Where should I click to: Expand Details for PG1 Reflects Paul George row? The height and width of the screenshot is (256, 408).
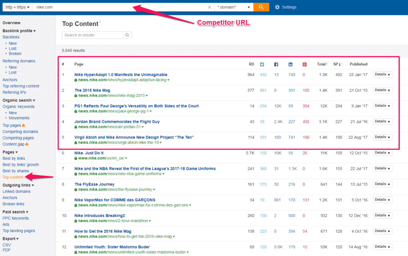[382, 106]
